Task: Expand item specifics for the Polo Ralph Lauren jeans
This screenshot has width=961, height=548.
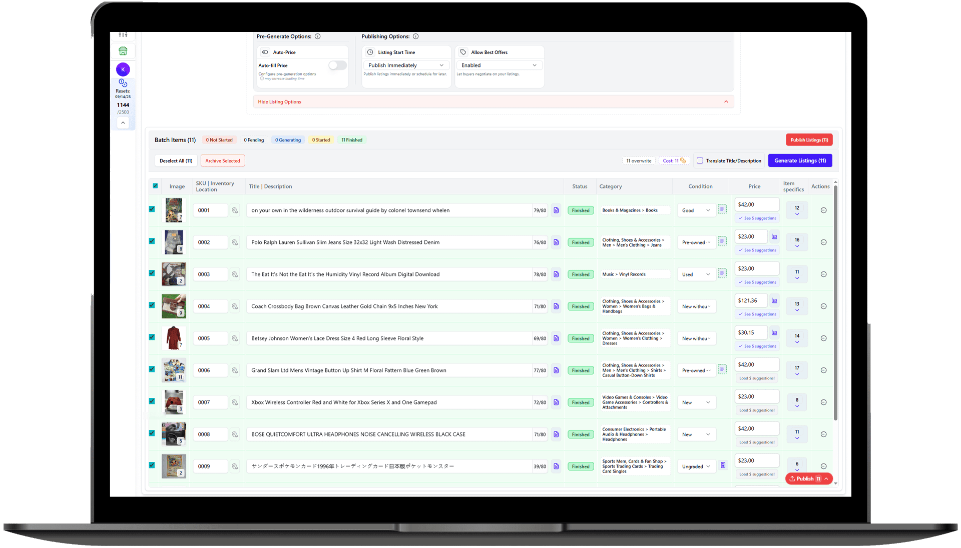Action: click(x=796, y=245)
